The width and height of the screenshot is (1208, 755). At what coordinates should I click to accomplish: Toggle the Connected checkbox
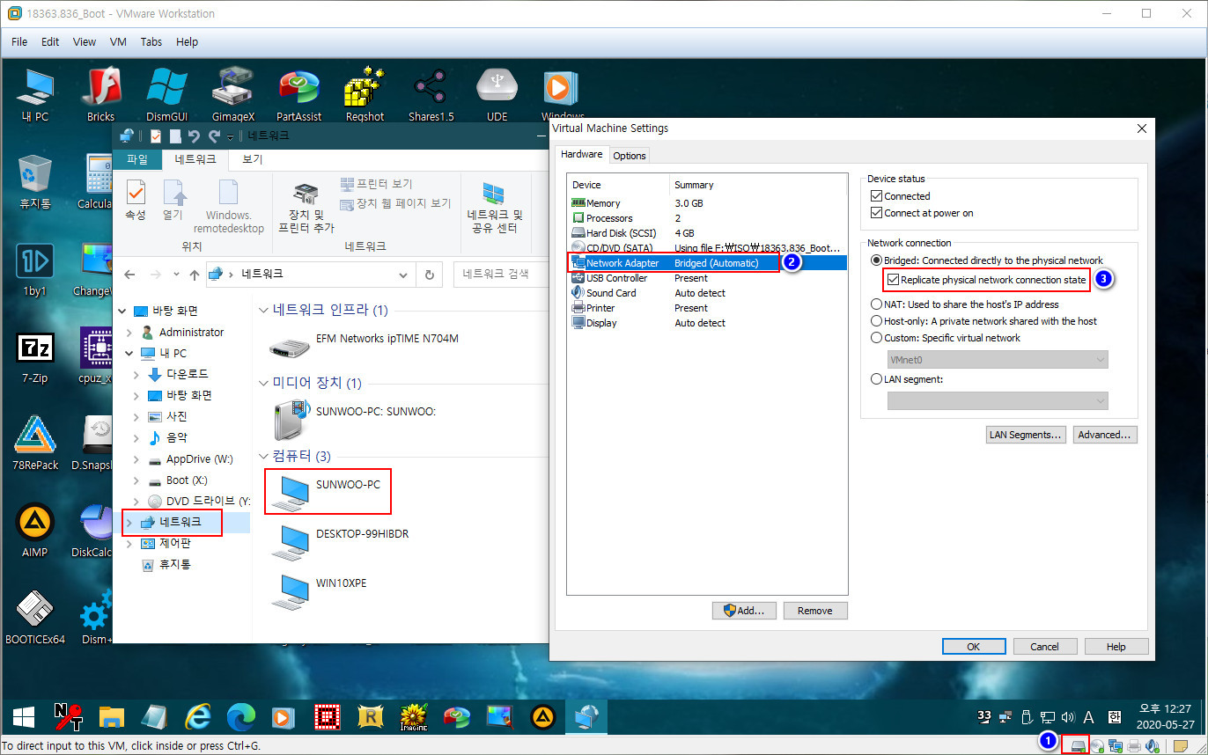point(876,196)
